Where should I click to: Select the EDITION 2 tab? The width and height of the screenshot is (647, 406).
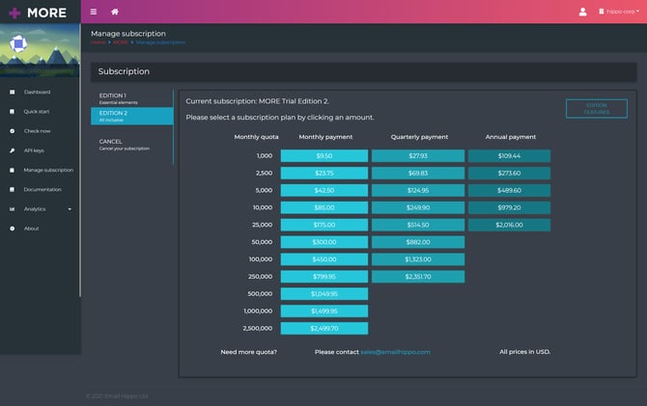131,117
